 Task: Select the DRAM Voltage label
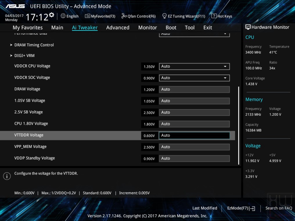coord(27,89)
